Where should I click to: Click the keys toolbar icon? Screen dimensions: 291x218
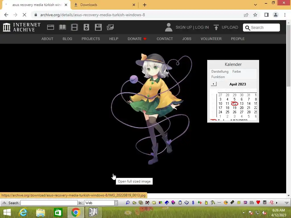point(213,203)
